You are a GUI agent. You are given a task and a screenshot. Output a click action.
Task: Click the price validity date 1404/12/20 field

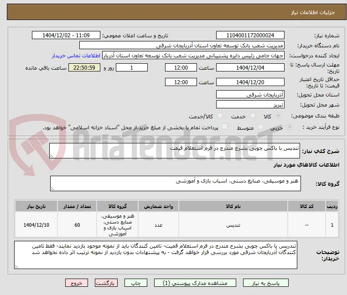tap(250, 82)
